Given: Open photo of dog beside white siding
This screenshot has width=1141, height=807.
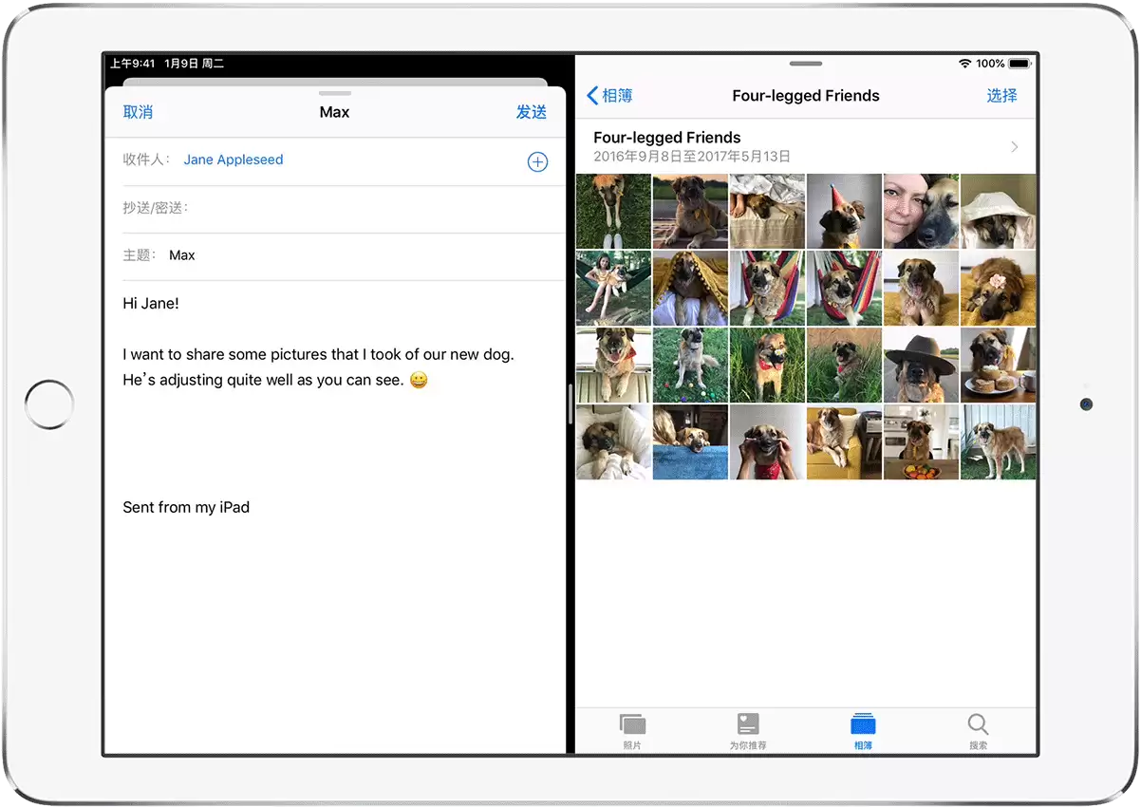Looking at the screenshot, I should [999, 441].
